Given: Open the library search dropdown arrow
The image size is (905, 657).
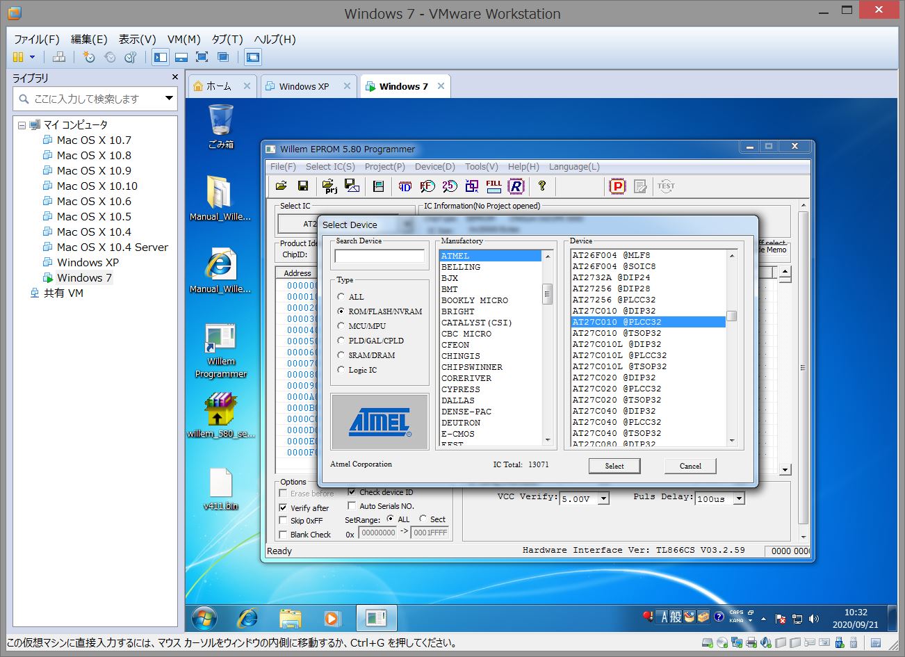Looking at the screenshot, I should [169, 99].
